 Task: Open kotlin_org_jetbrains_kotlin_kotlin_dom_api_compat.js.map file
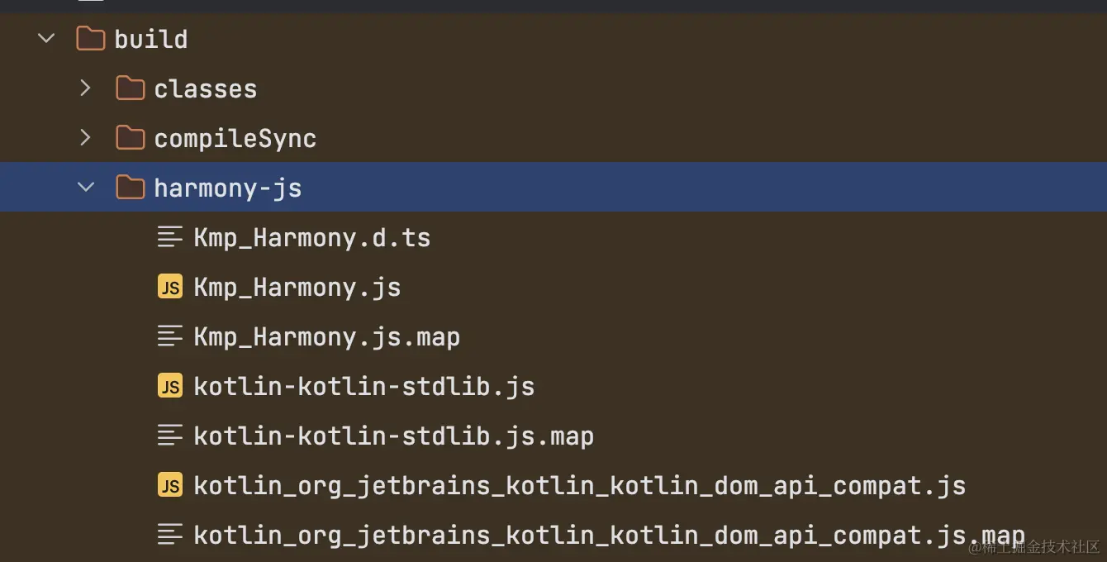click(610, 536)
